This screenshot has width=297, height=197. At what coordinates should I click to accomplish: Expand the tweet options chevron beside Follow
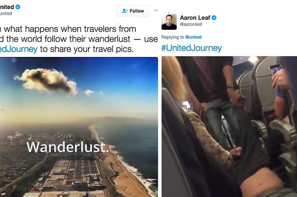(x=156, y=10)
